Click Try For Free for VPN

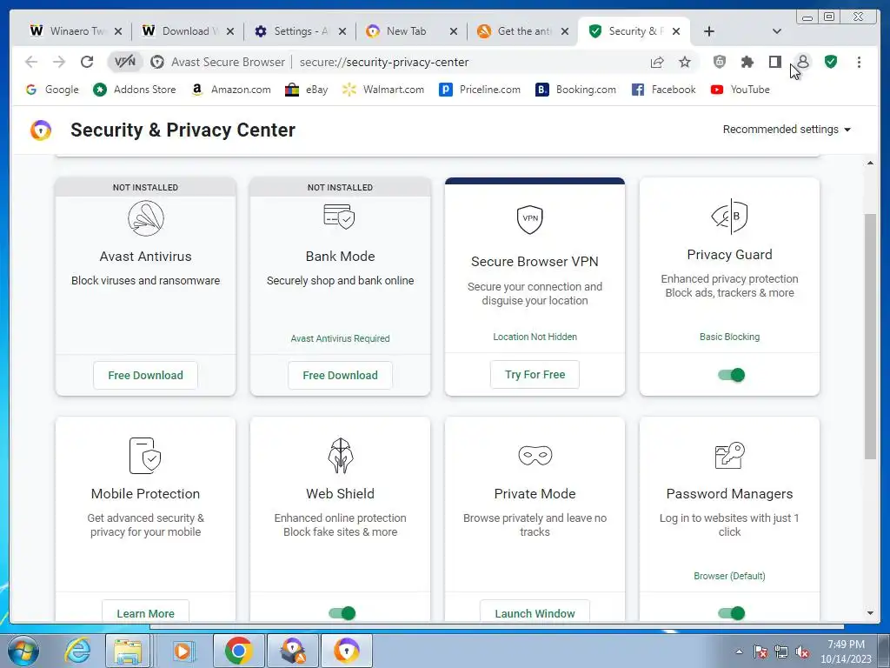point(535,374)
